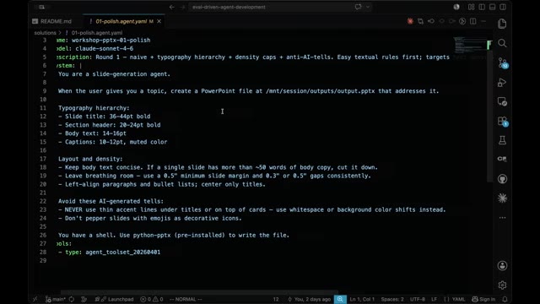
Task: Open the chat dropdown arrow in title bar
Action: (x=368, y=7)
